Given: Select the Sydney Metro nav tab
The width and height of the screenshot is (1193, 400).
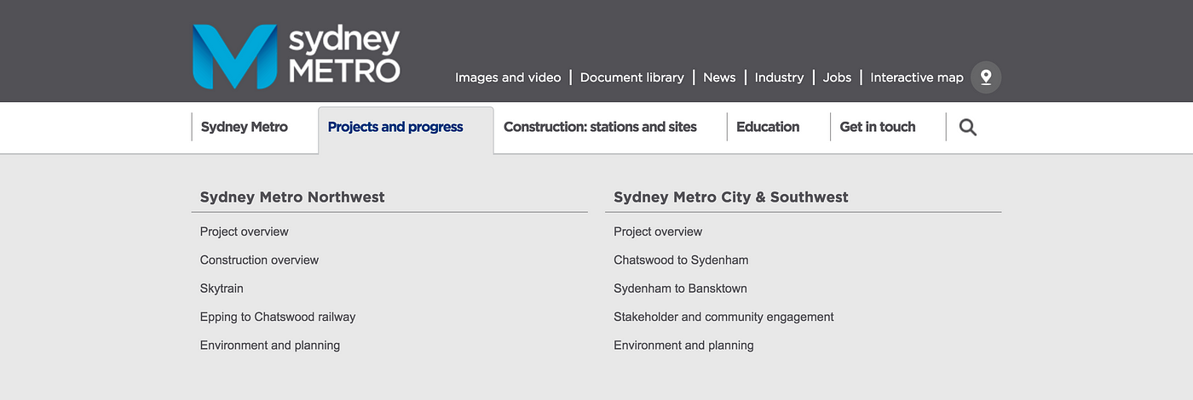Looking at the screenshot, I should (245, 127).
